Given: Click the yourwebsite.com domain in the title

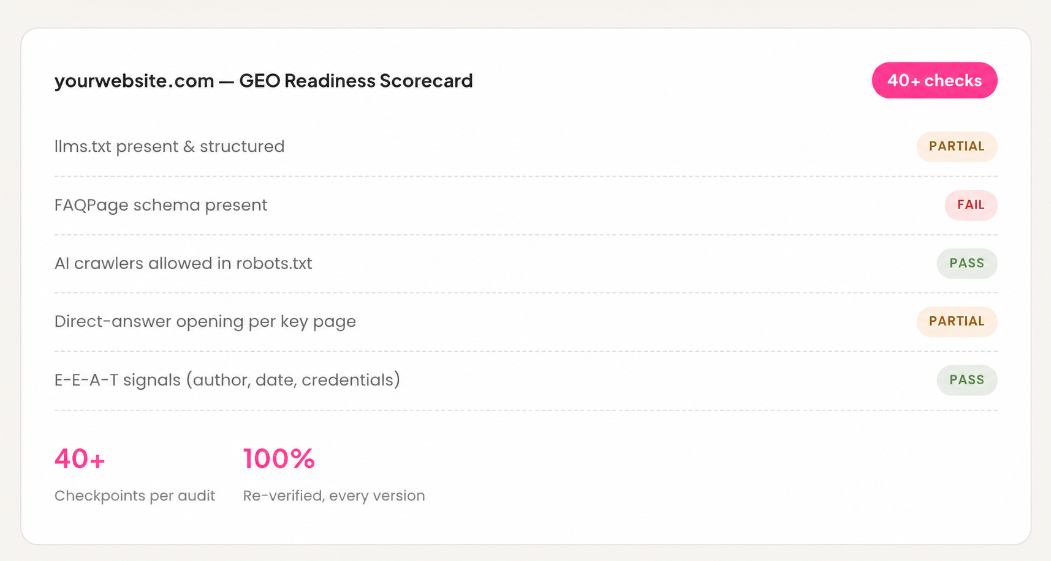Looking at the screenshot, I should click(x=134, y=81).
